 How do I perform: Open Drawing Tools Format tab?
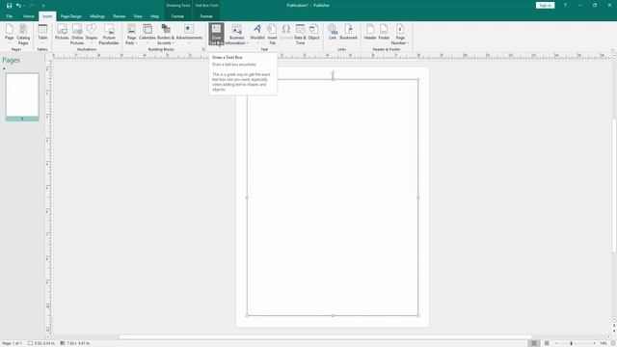pos(177,16)
